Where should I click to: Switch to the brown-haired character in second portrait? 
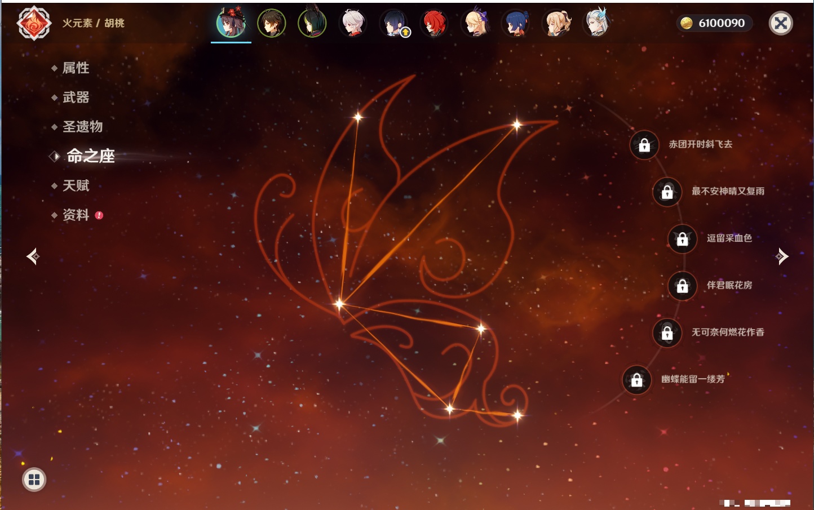click(272, 23)
